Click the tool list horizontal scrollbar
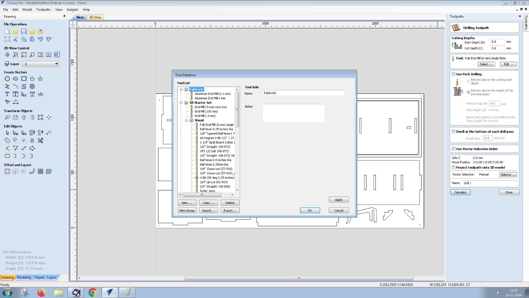 pyautogui.click(x=202, y=195)
